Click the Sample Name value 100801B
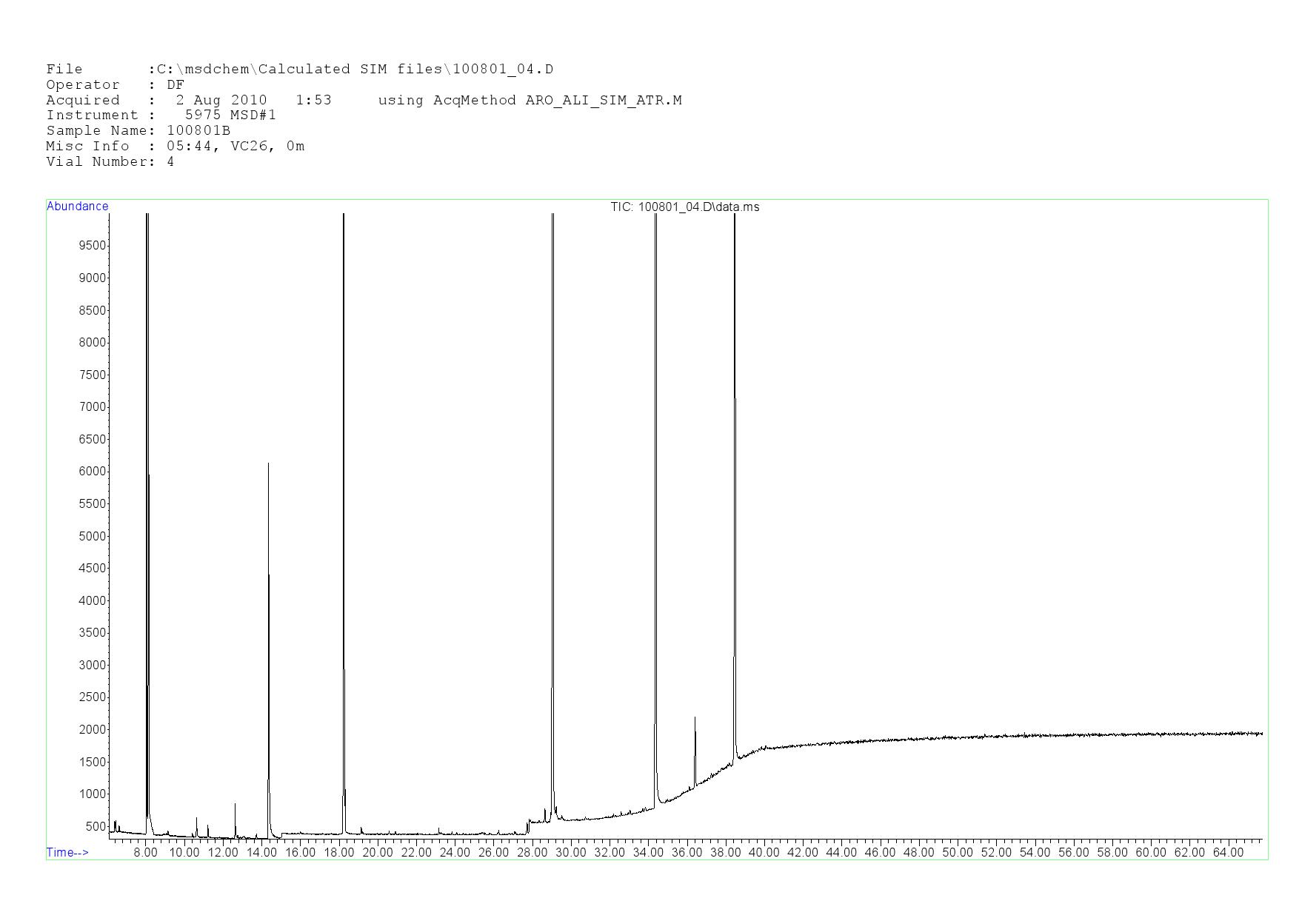Viewport: 1299px width, 918px height. click(198, 131)
